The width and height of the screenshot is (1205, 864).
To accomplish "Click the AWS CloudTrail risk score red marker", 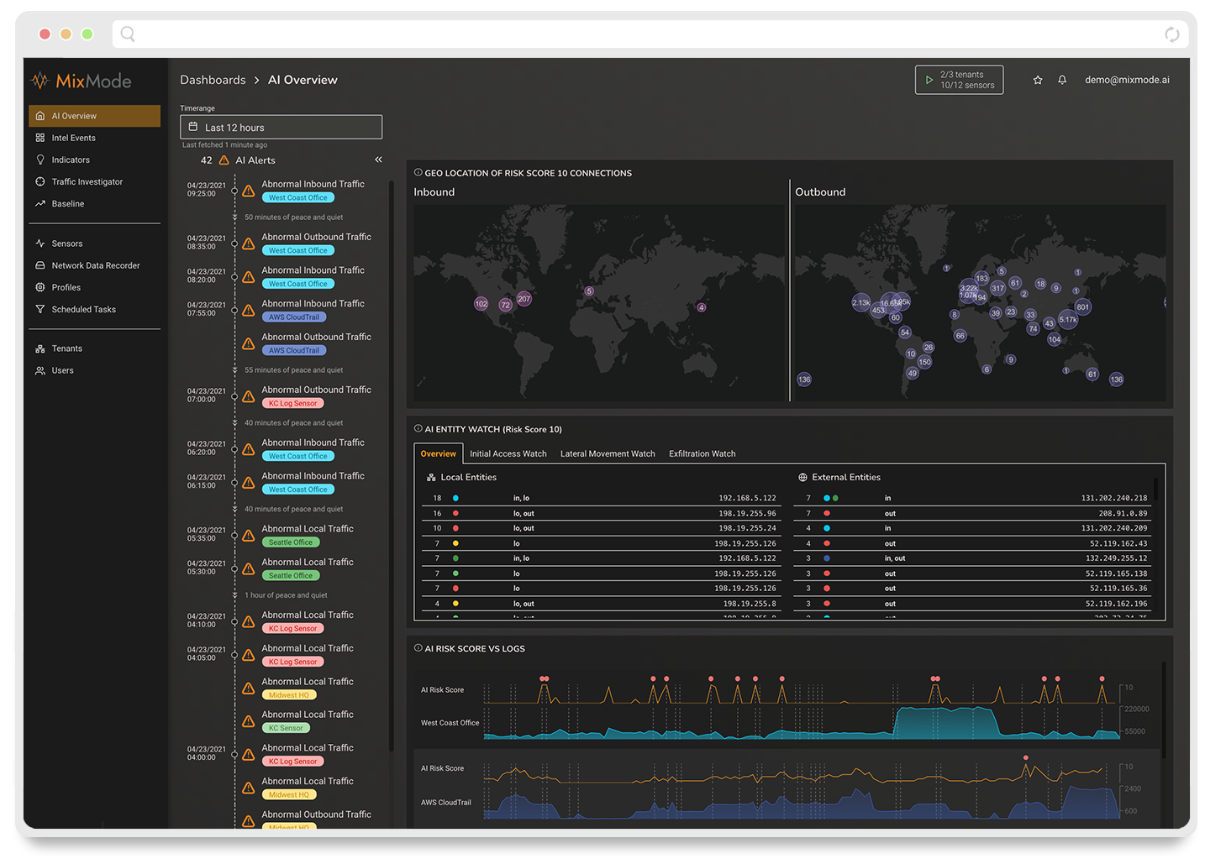I will click(x=1025, y=757).
